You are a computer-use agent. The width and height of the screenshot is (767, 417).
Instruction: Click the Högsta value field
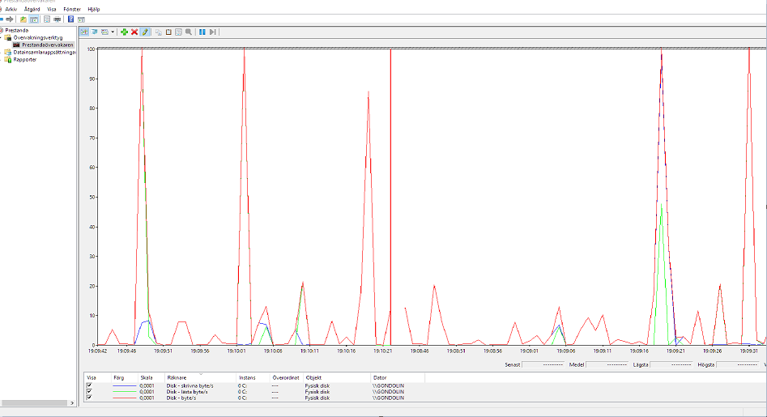tap(738, 364)
